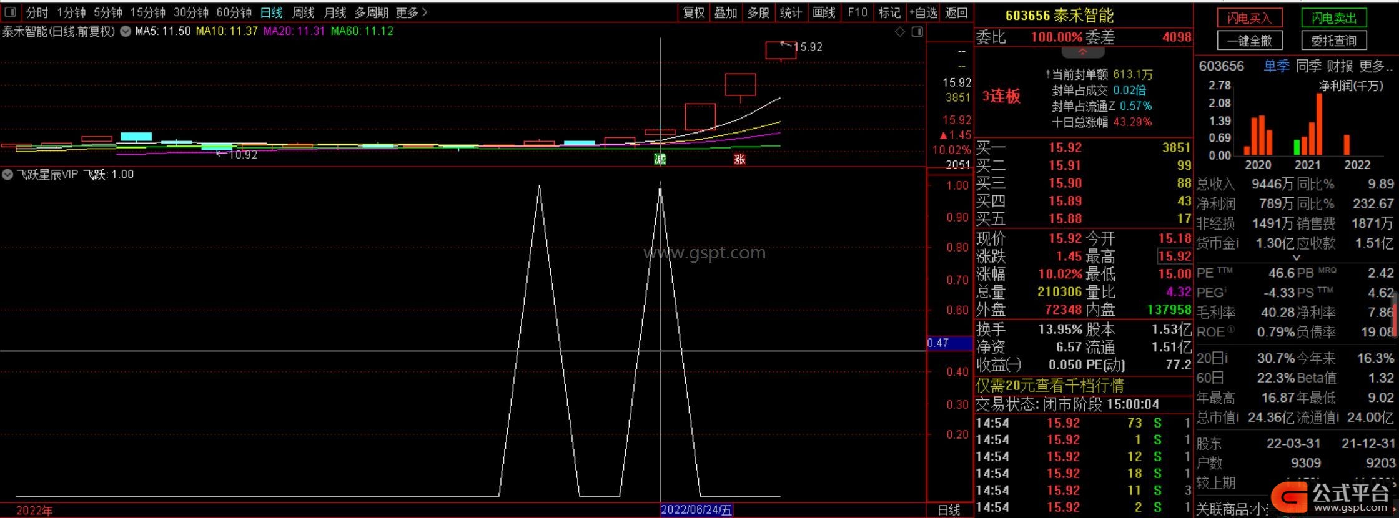
Task: Click the 标记 mark button
Action: (x=889, y=12)
